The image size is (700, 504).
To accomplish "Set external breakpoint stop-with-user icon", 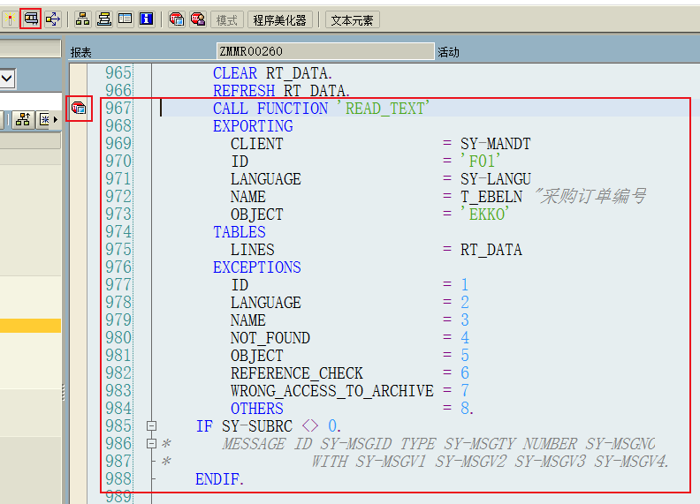I will click(x=198, y=19).
